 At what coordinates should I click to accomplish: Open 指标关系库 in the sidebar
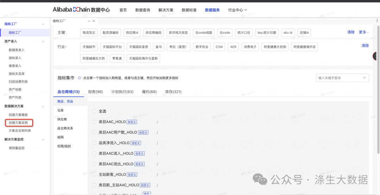point(17,74)
